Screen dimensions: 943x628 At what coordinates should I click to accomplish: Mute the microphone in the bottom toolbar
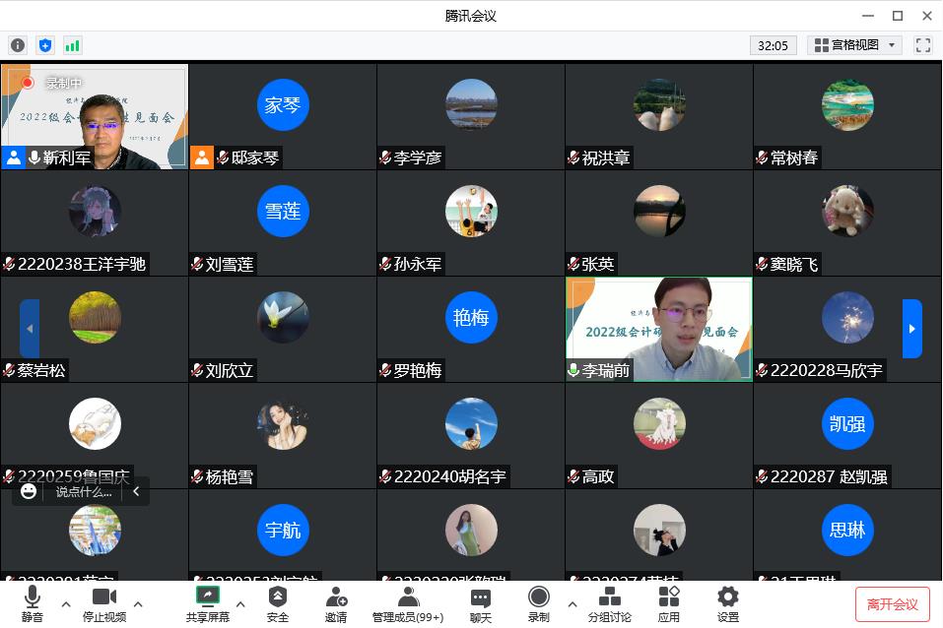coord(32,602)
